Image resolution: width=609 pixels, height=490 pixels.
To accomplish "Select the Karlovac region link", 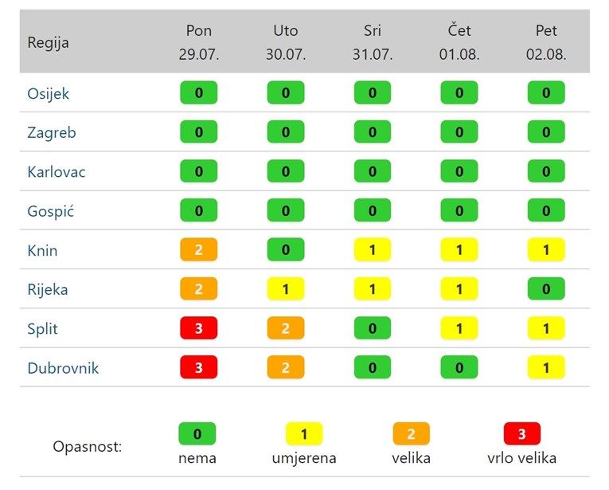I will point(57,171).
